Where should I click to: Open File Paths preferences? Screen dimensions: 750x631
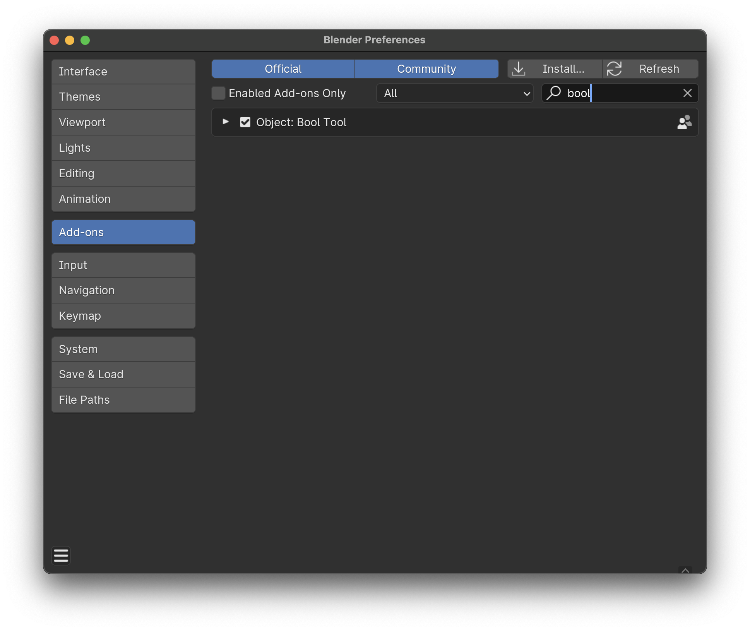point(123,400)
